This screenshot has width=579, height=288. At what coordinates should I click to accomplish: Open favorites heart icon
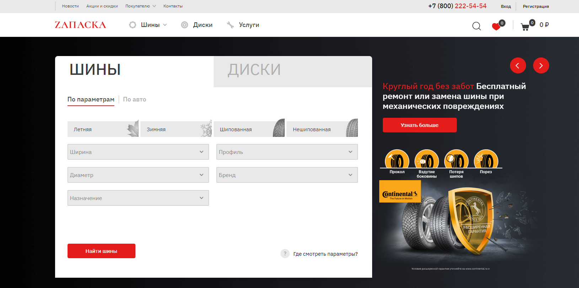point(496,26)
